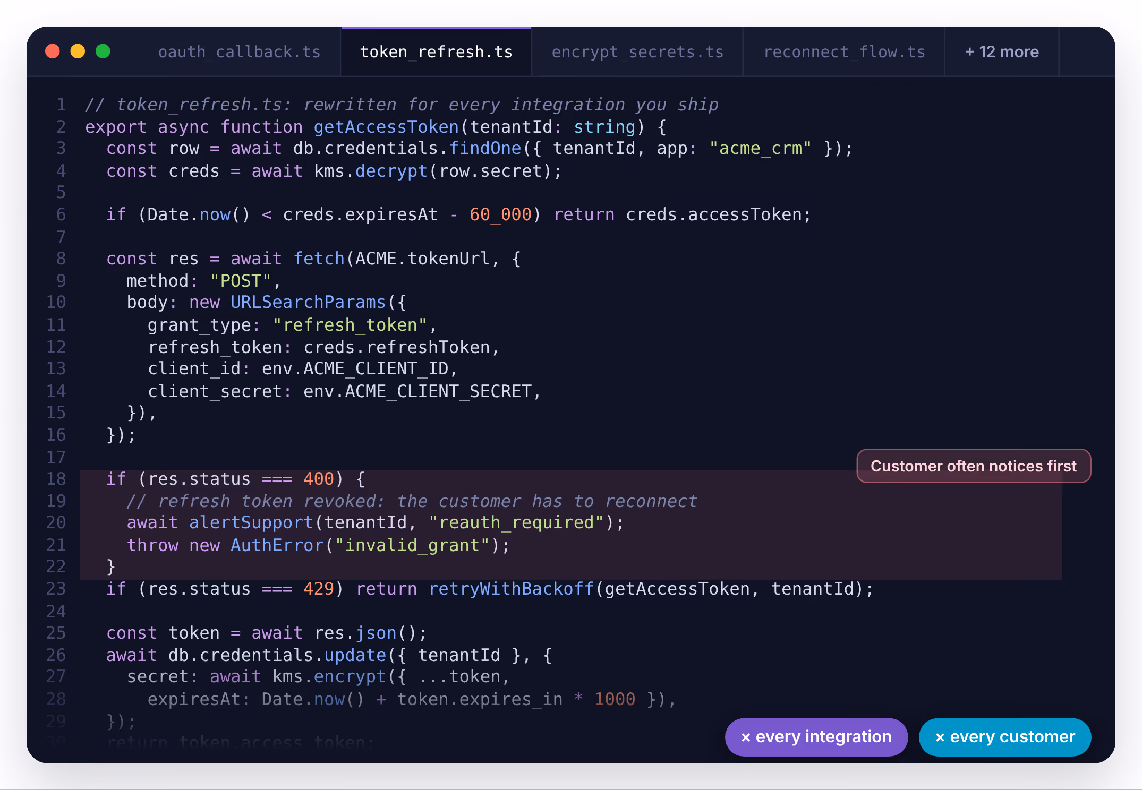
Task: Click the '× every integration' pill
Action: (816, 737)
